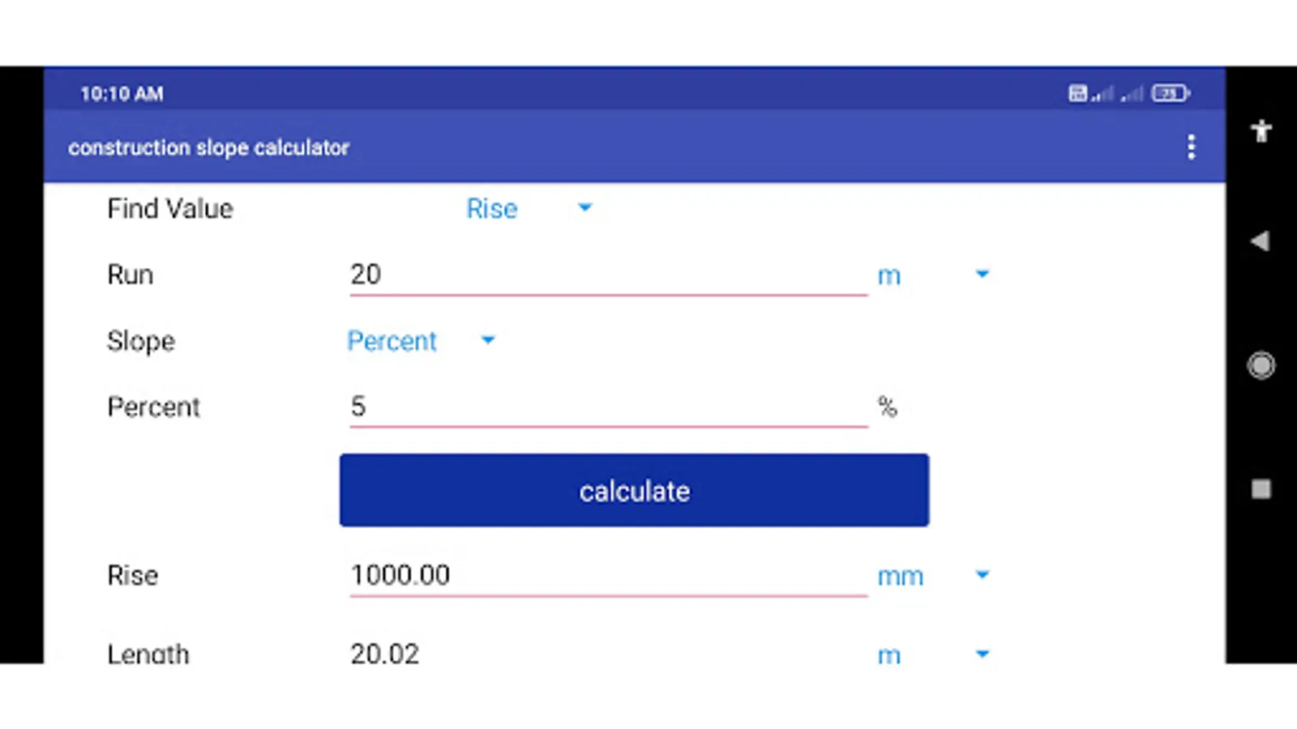Tap the SIM card status icon
The height and width of the screenshot is (729, 1297).
pyautogui.click(x=1077, y=94)
